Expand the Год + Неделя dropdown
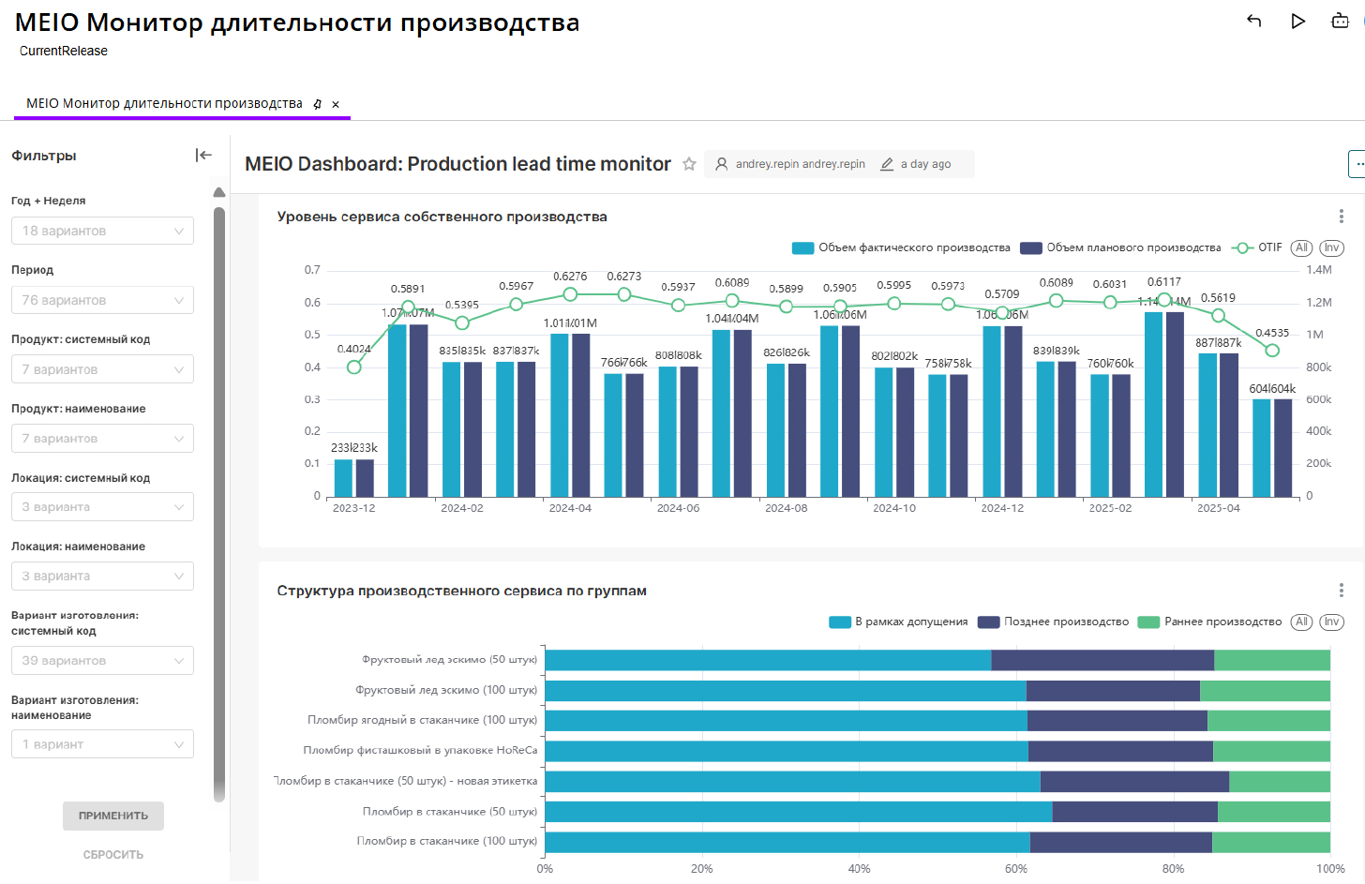This screenshot has width=1365, height=884. tap(102, 231)
